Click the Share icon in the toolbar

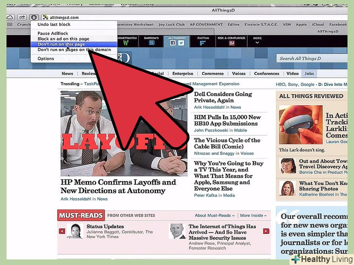coord(22,17)
